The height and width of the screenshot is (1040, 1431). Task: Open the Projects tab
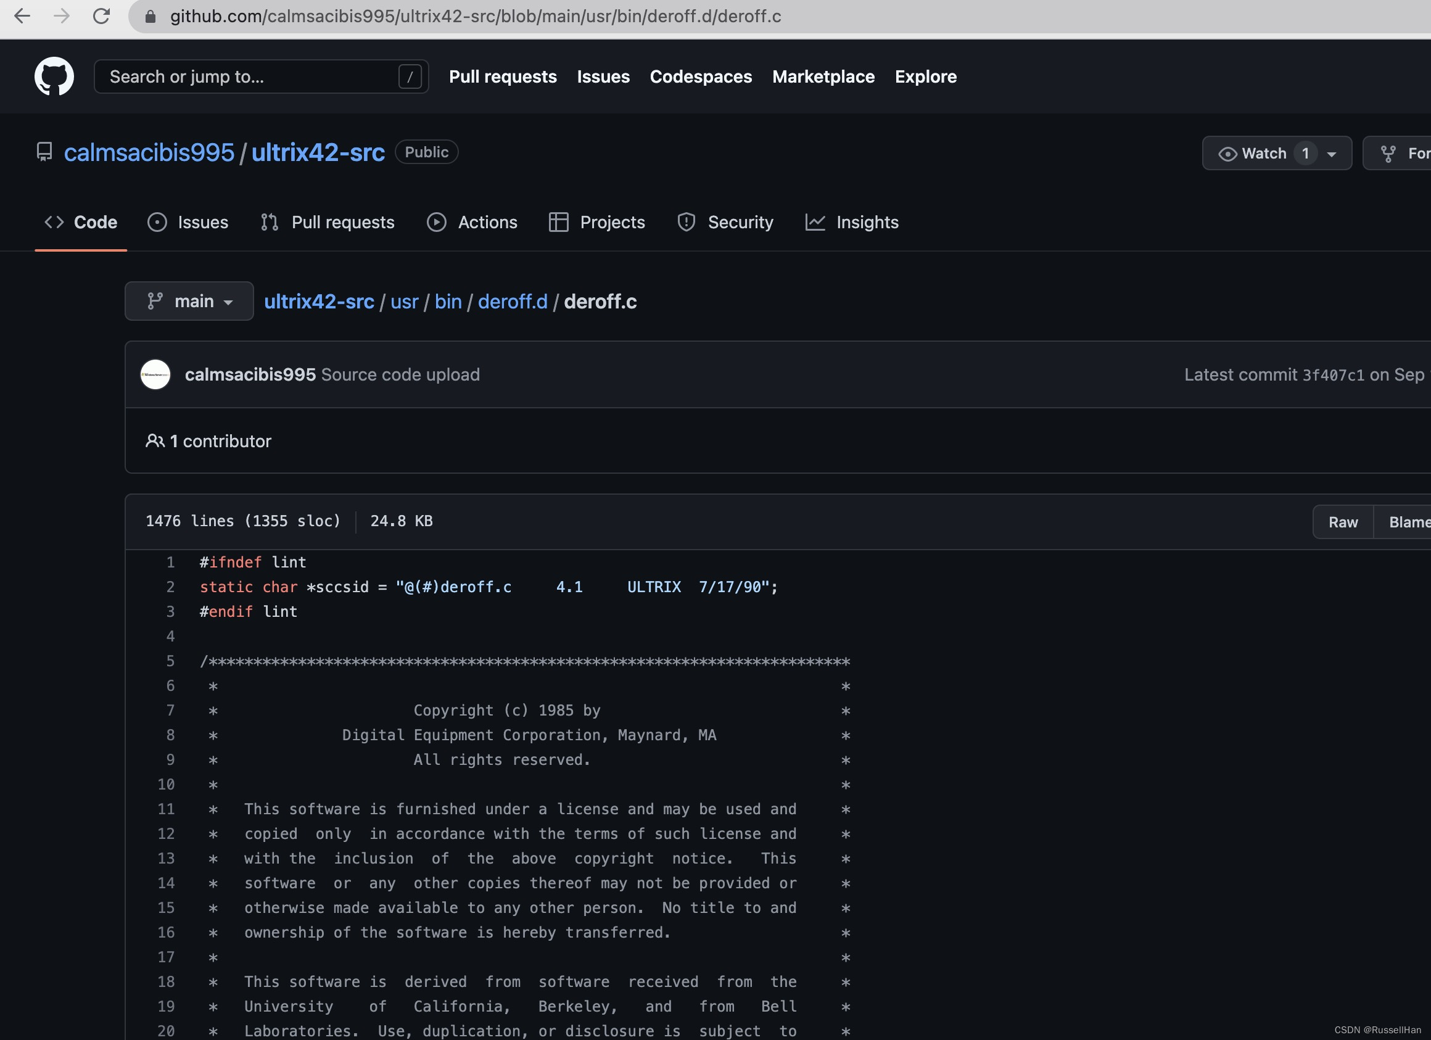597,222
